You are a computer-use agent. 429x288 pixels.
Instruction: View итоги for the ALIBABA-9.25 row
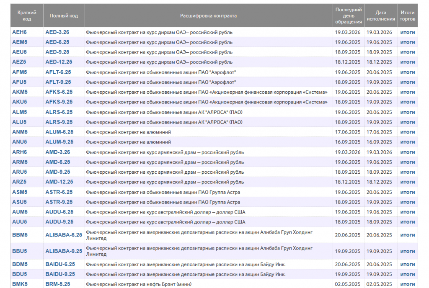pos(407,251)
